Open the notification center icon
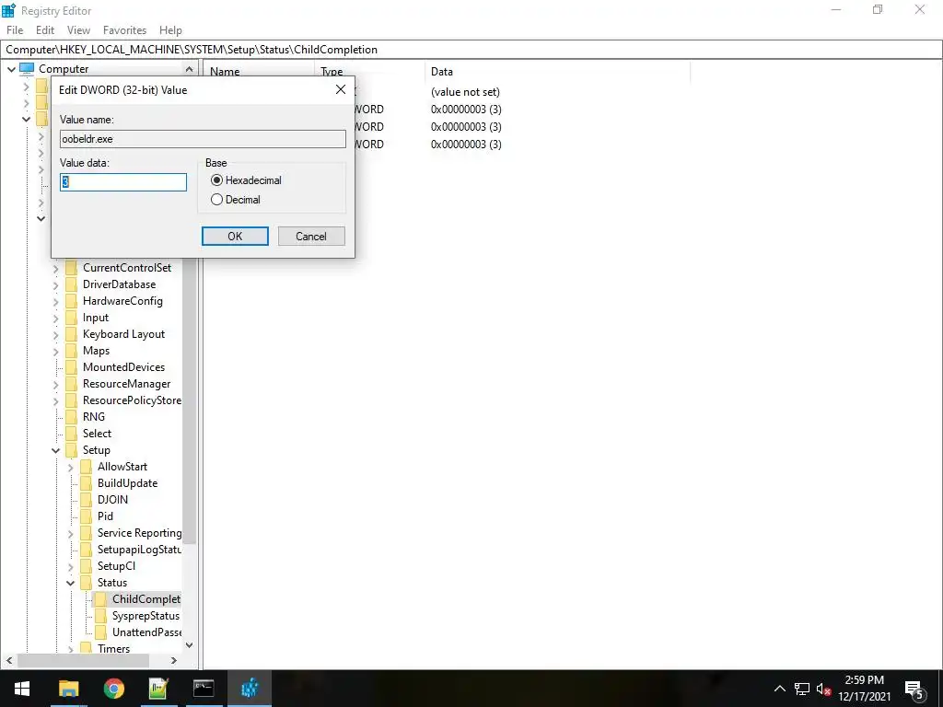This screenshot has width=943, height=707. click(914, 690)
